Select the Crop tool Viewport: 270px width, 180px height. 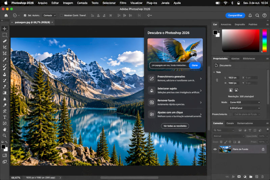tap(4, 47)
